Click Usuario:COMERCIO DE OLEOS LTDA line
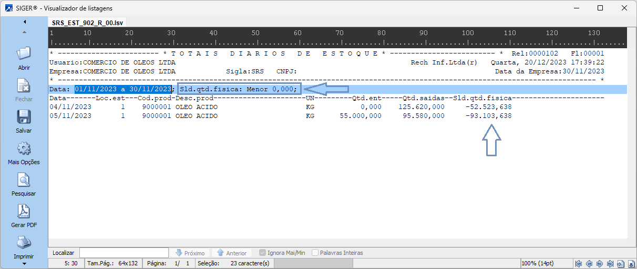The image size is (637, 269). tap(112, 62)
